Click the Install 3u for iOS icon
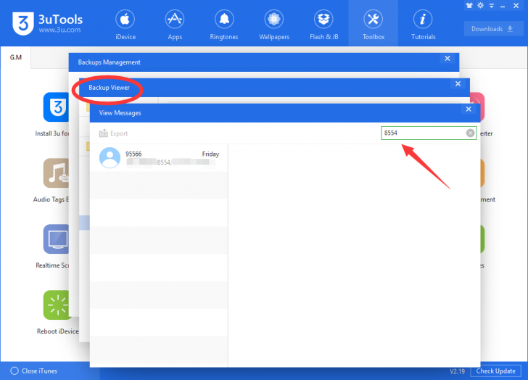The image size is (528, 380). [57, 107]
